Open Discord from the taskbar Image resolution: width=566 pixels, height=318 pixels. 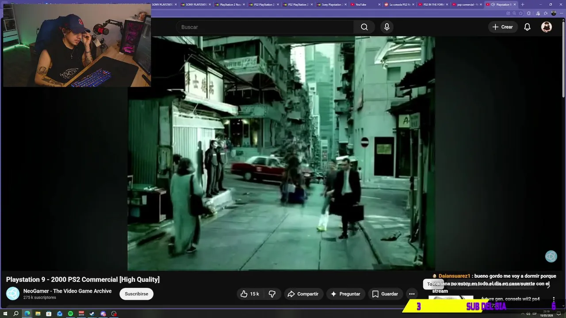(x=103, y=314)
